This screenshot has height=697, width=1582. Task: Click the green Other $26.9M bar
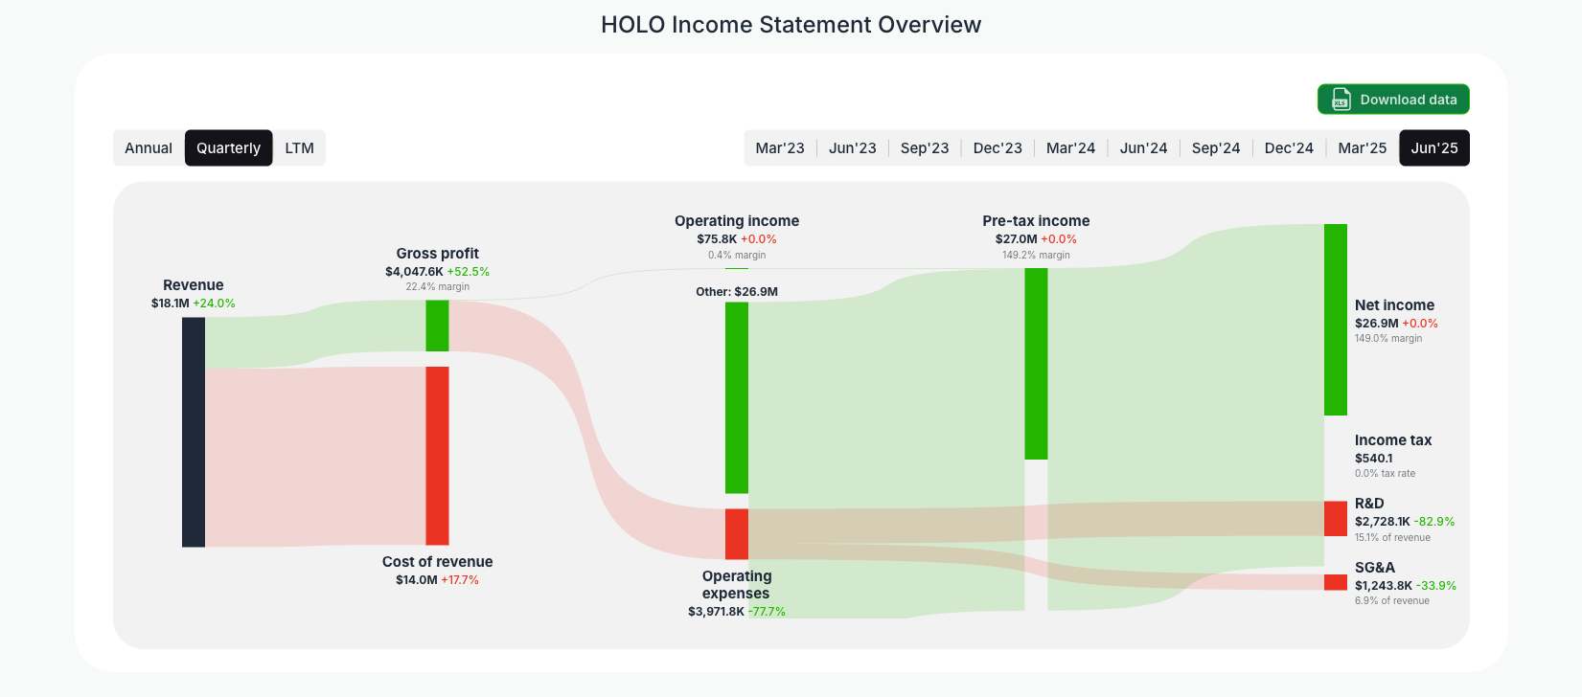pyautogui.click(x=737, y=397)
